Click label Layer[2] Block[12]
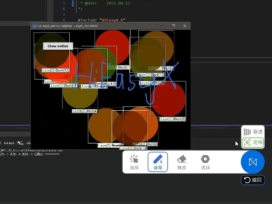Image resolution: width=272 pixels, height=204 pixels. pos(56,70)
